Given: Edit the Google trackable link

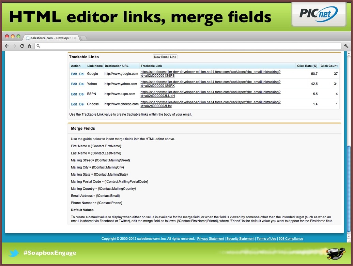Looking at the screenshot, I should 74,74.
